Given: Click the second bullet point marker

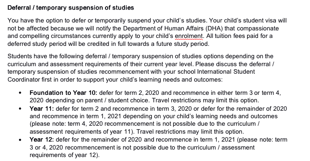Looking at the screenshot, I should 20,109.
